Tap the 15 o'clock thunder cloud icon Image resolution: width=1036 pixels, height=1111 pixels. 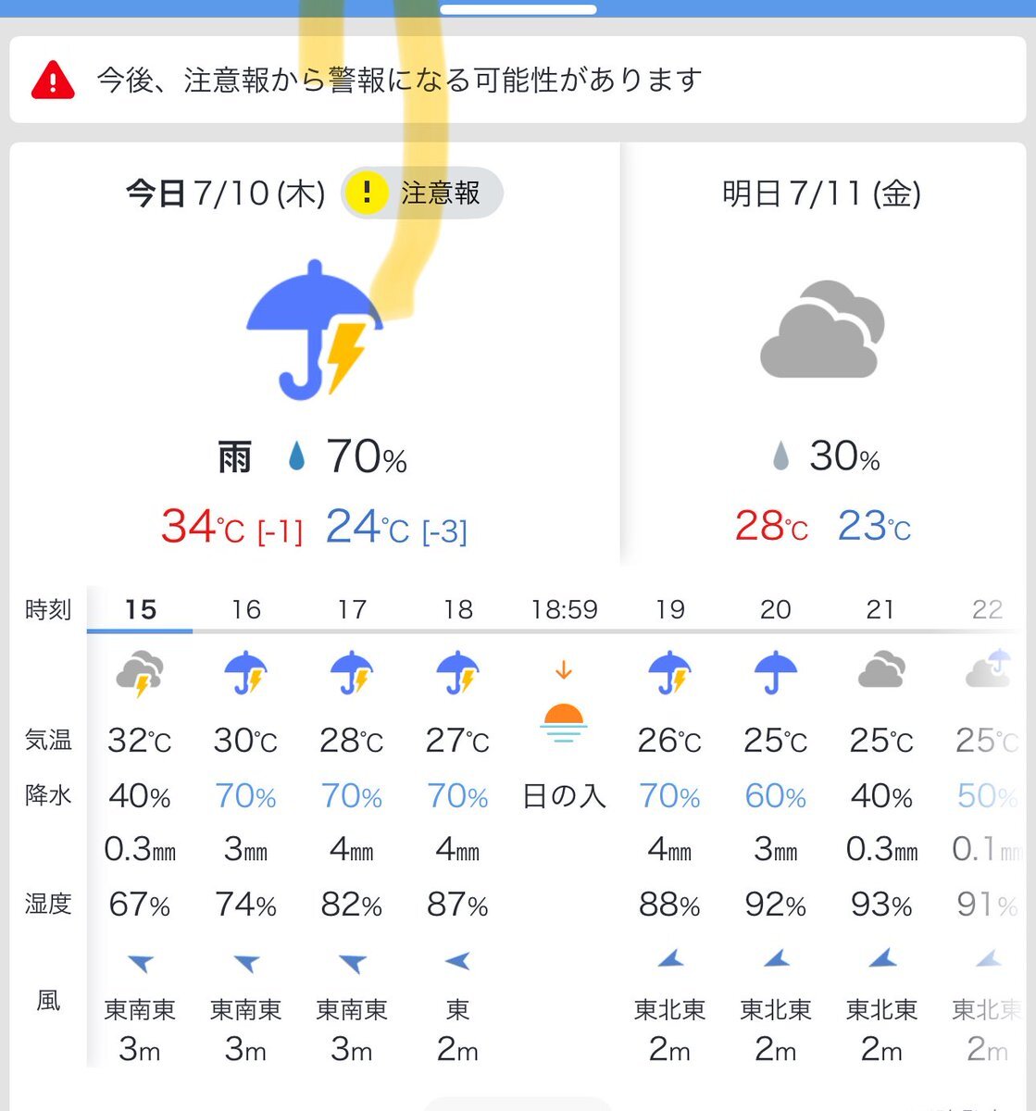point(140,673)
